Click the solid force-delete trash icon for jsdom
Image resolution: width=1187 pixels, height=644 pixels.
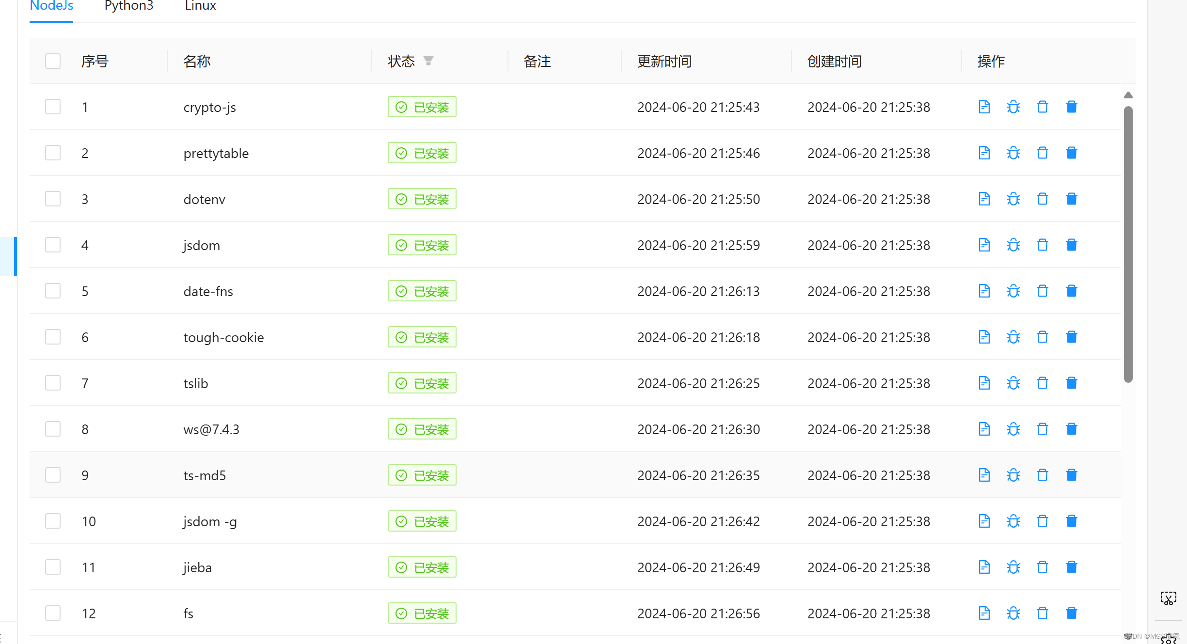tap(1071, 245)
